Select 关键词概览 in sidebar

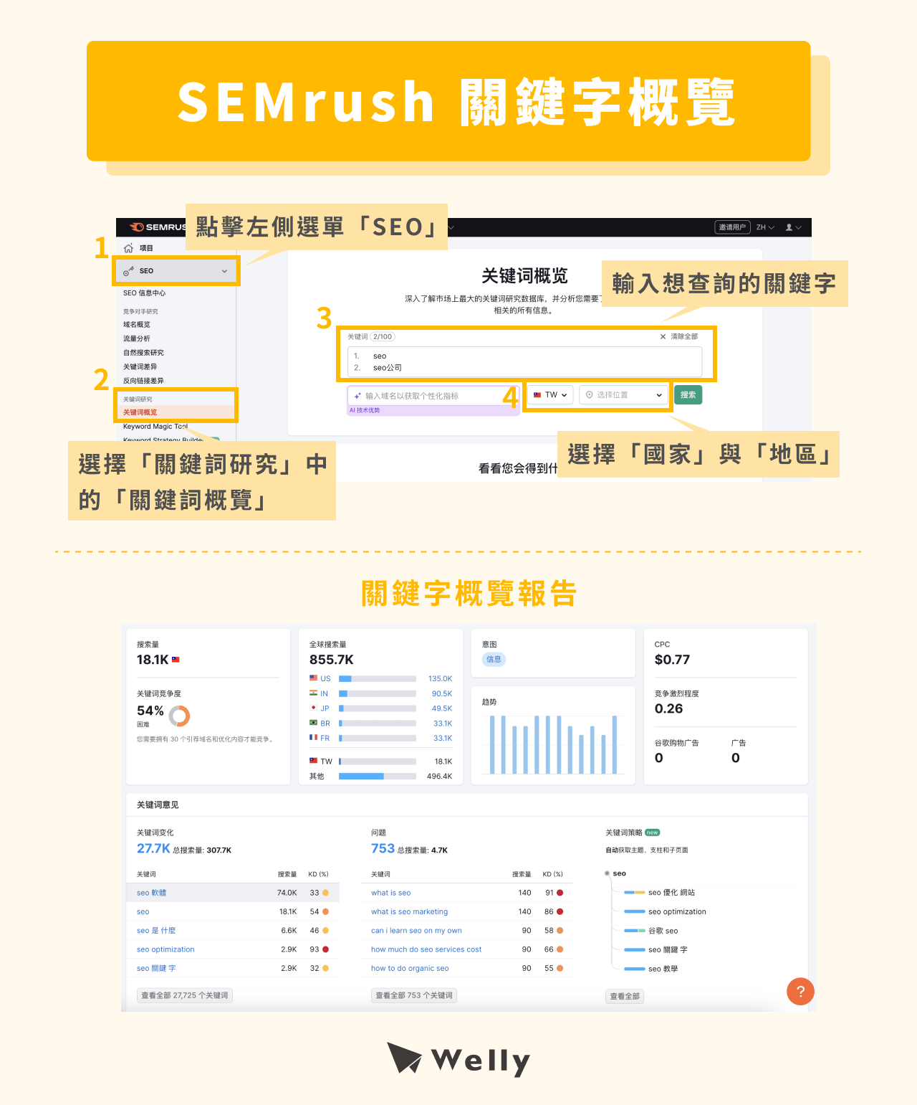tap(140, 412)
